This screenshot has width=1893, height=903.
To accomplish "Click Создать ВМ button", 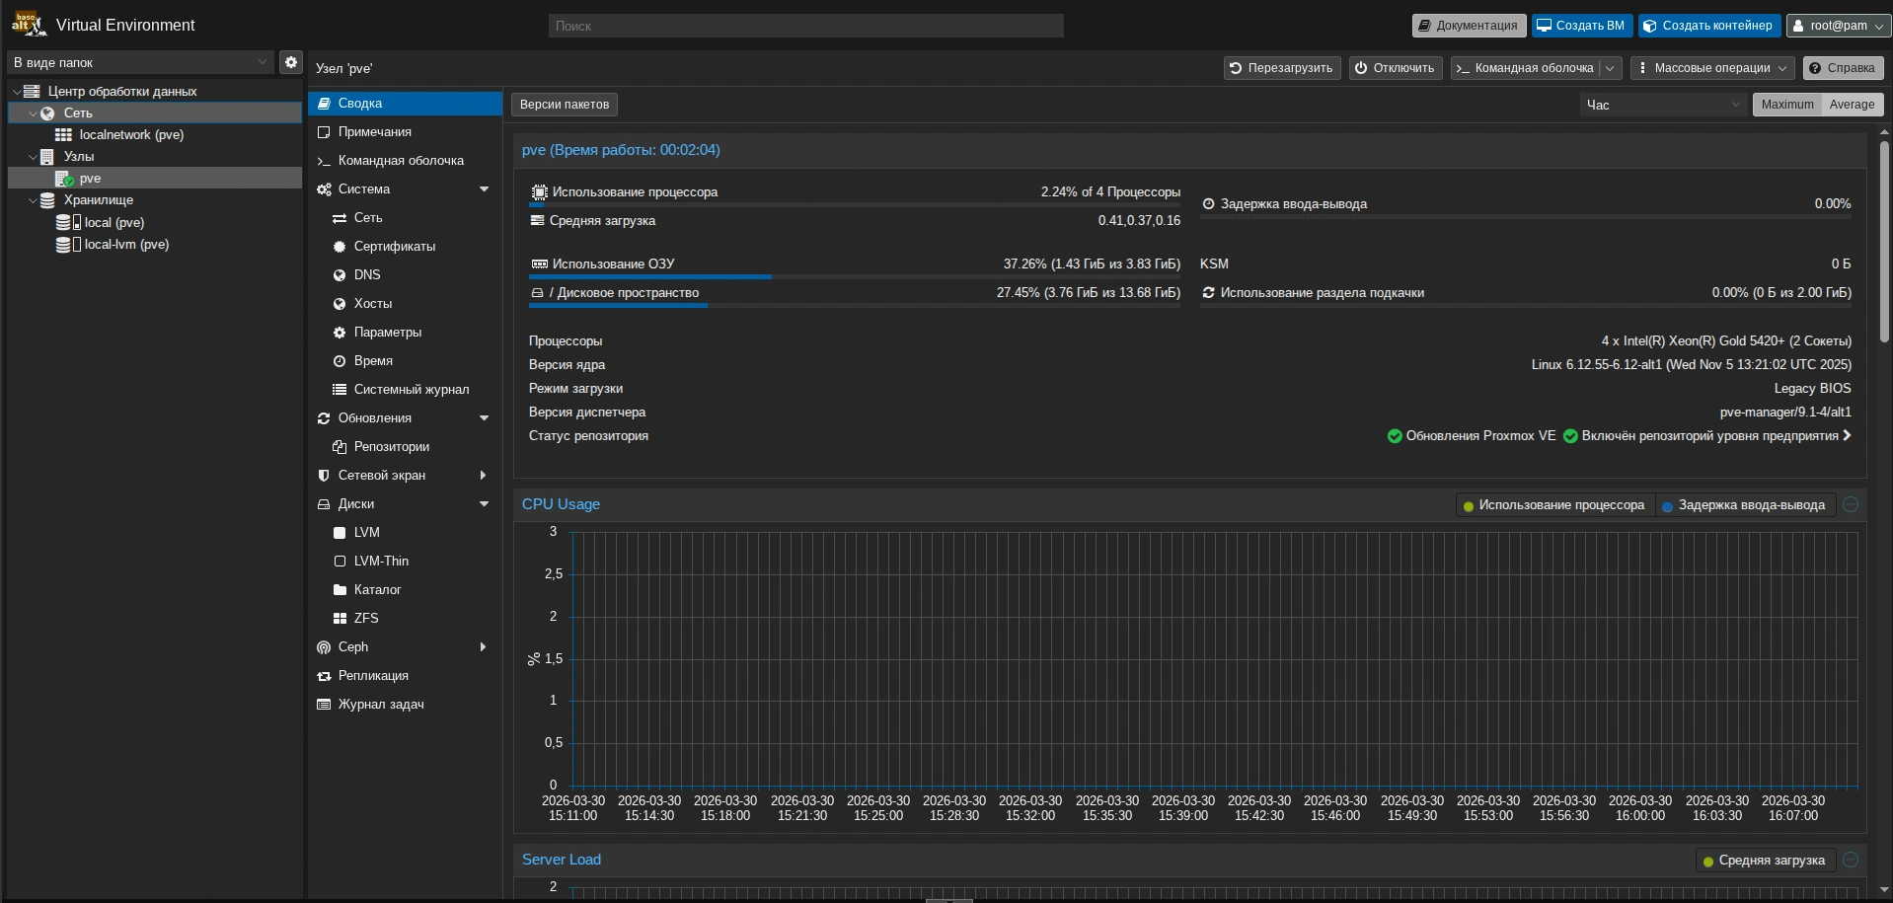I will [x=1582, y=26].
